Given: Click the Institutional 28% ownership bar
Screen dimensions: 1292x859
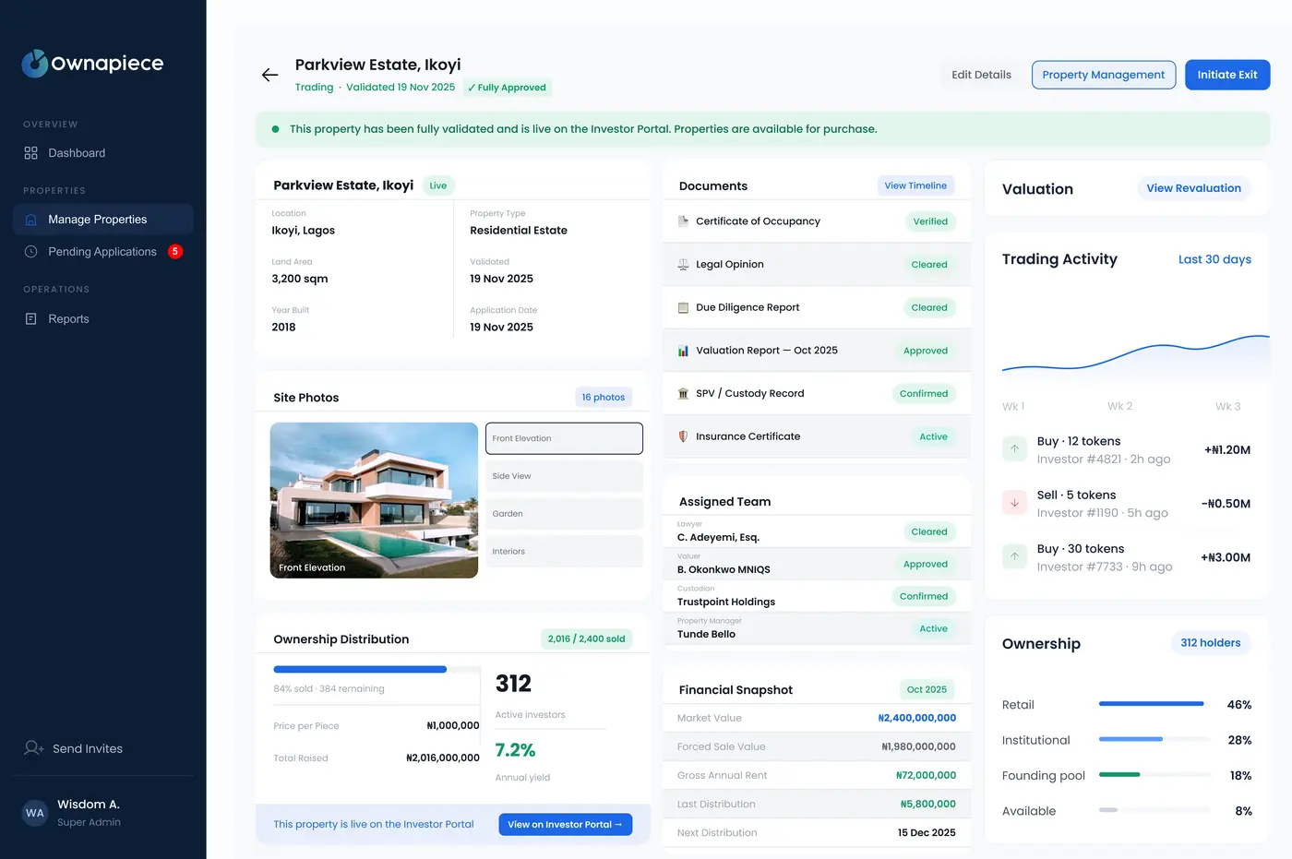Looking at the screenshot, I should pos(1154,739).
